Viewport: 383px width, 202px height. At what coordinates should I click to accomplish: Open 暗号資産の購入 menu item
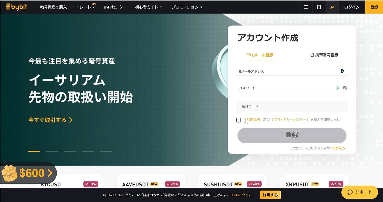click(53, 7)
